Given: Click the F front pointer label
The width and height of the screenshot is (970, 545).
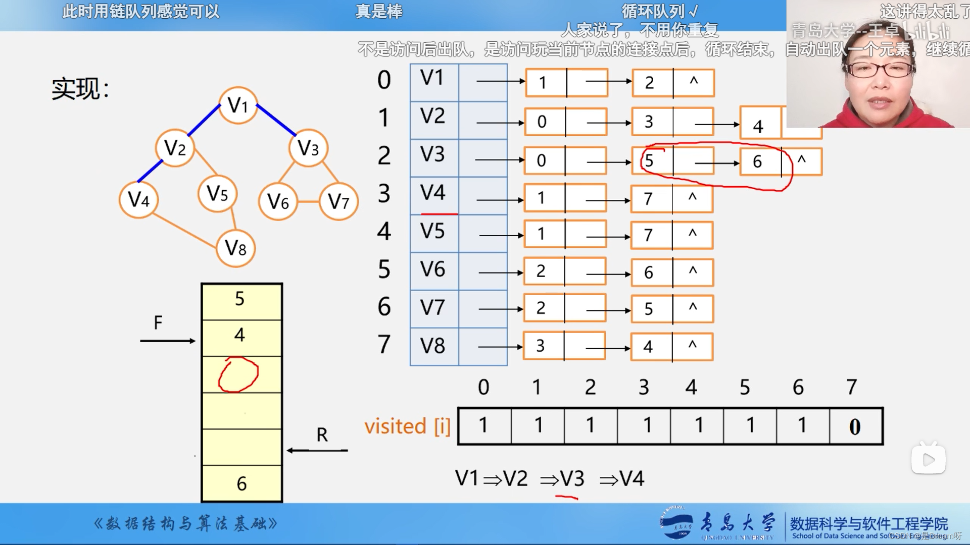Looking at the screenshot, I should tap(158, 323).
